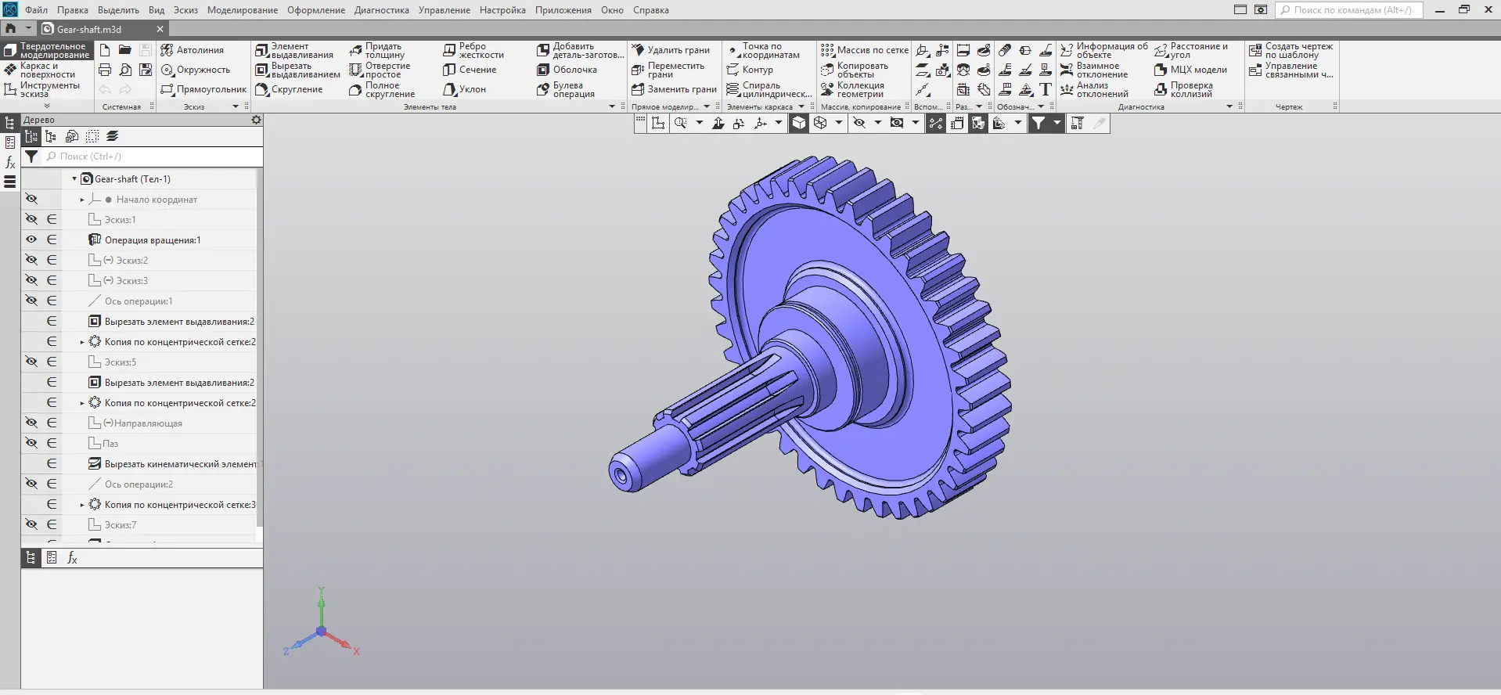This screenshot has width=1501, height=695.
Task: Click Создать чертеж по шаблону
Action: pyautogui.click(x=1291, y=50)
